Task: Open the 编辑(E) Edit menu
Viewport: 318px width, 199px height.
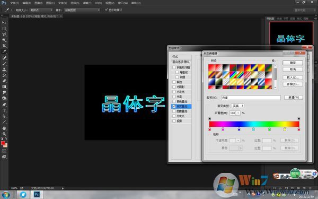Action: (27, 3)
